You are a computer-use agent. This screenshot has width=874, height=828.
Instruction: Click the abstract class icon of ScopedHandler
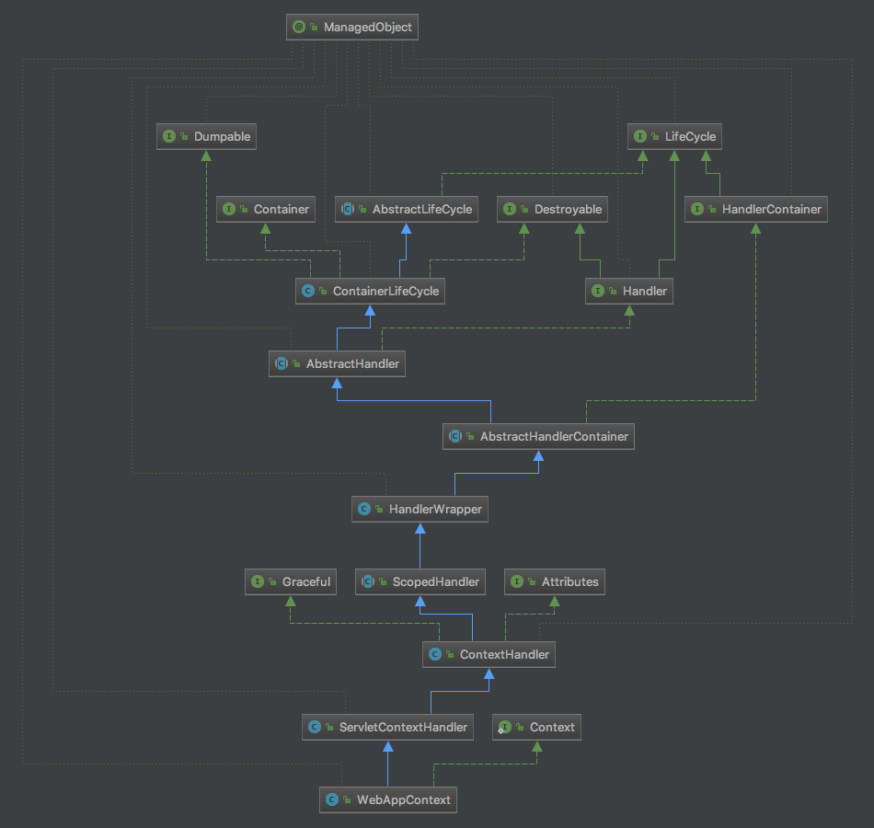tap(367, 581)
